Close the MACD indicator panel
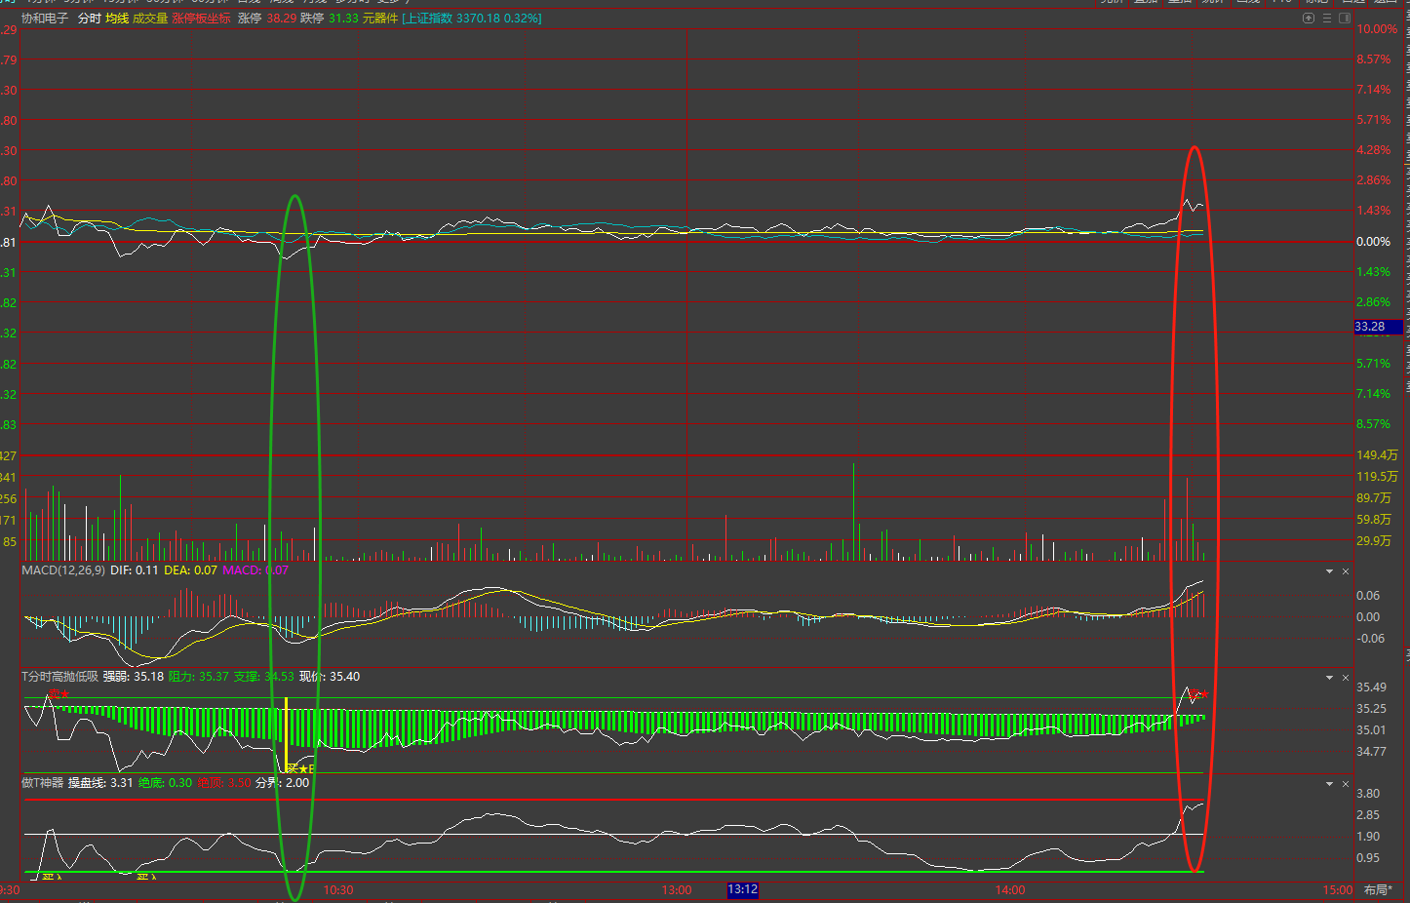 tap(1346, 571)
